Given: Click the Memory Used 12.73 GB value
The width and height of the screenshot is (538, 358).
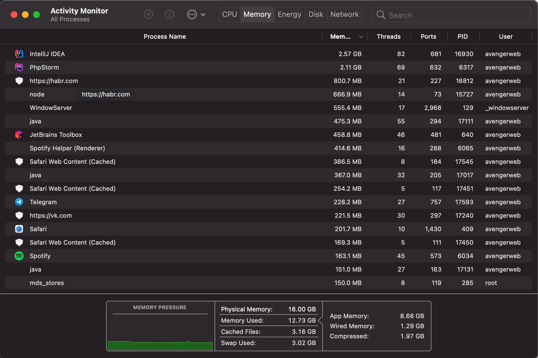Looking at the screenshot, I should (302, 320).
